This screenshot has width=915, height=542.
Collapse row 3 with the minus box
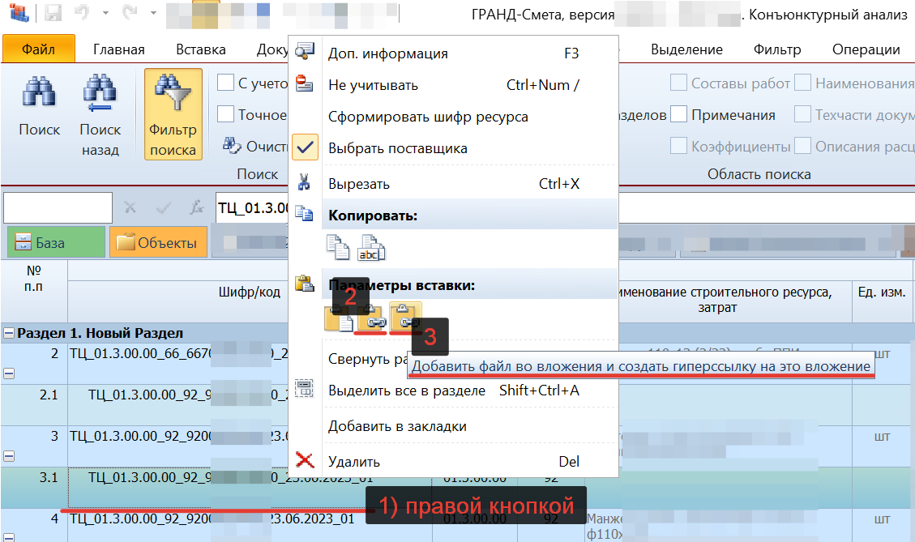coord(9,456)
